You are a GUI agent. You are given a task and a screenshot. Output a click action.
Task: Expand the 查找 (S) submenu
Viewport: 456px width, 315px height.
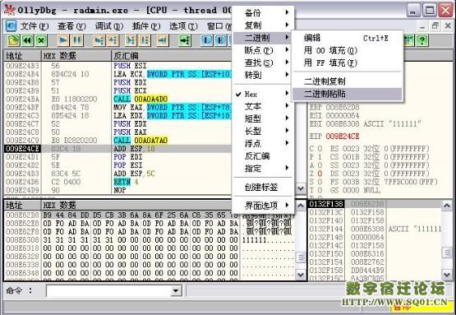click(x=262, y=63)
